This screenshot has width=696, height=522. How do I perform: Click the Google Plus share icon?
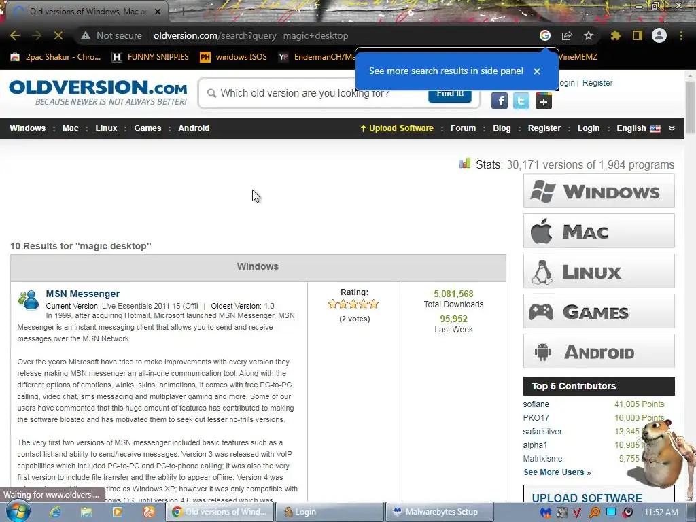[543, 101]
